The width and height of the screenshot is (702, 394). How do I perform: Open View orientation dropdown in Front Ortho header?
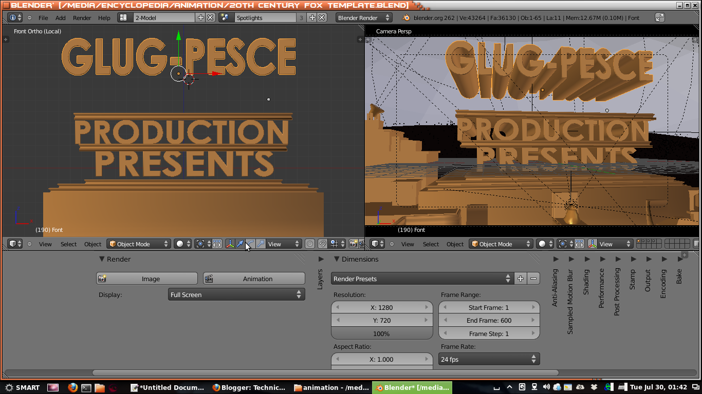(x=284, y=244)
